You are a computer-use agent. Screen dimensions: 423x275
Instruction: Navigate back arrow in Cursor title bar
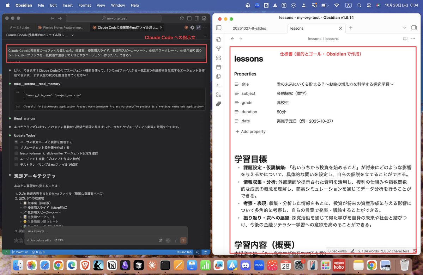52,18
